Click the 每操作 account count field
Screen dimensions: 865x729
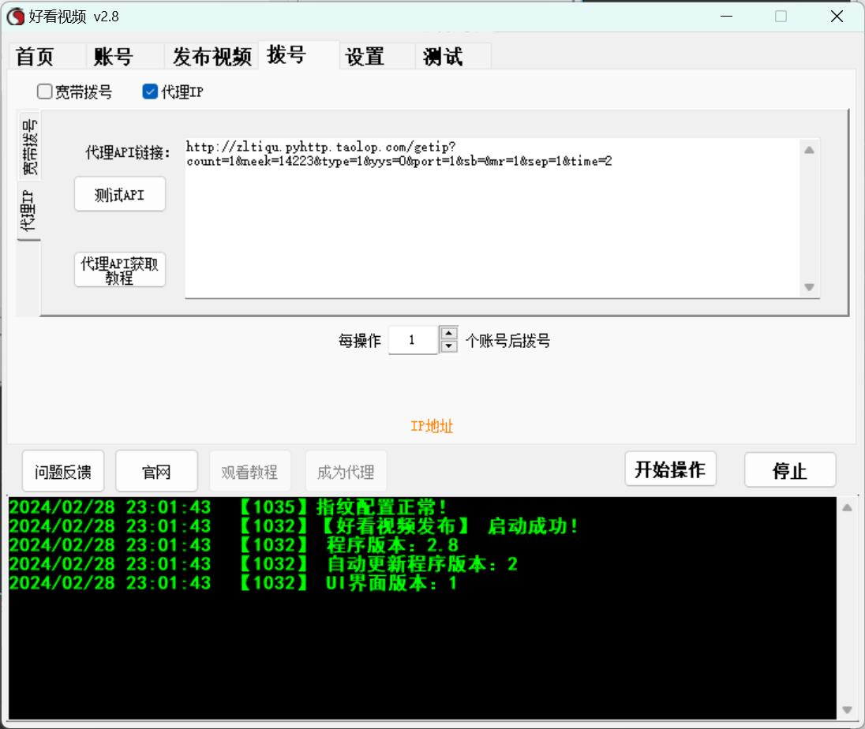[x=413, y=340]
